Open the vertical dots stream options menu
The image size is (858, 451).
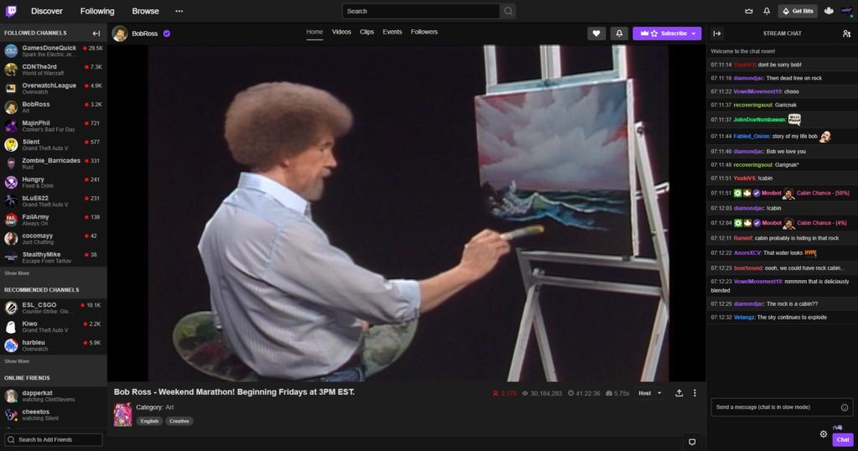point(695,393)
